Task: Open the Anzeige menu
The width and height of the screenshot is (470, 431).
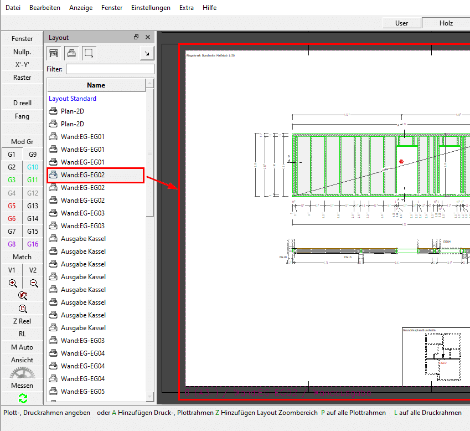Action: tap(81, 8)
